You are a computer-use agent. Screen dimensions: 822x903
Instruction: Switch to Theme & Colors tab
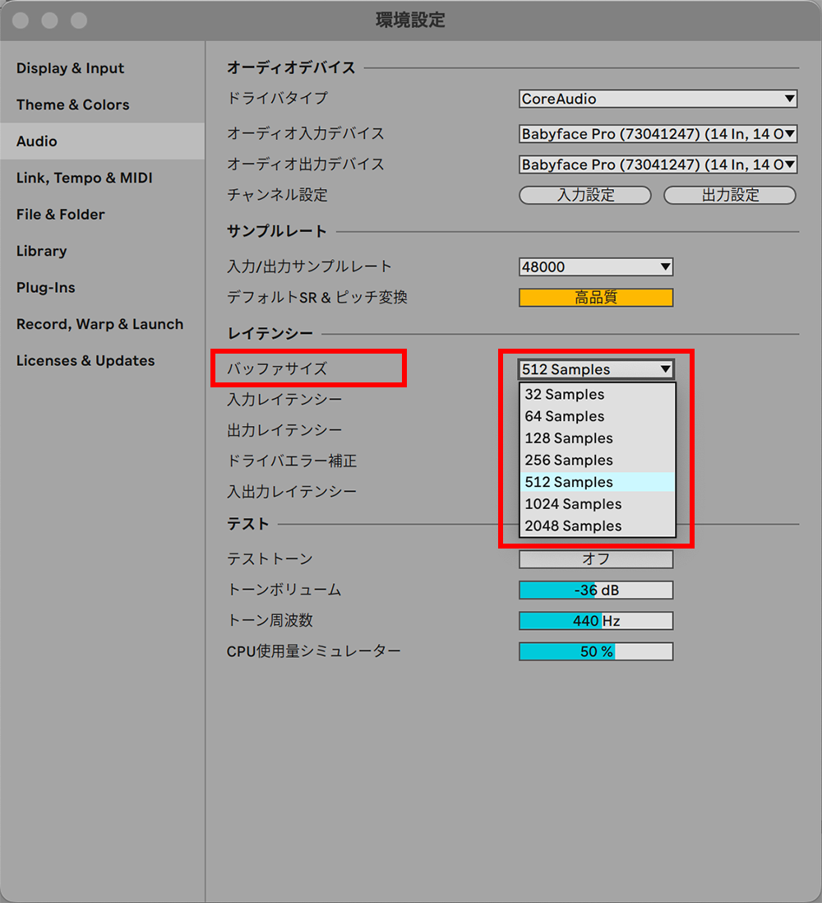point(72,104)
